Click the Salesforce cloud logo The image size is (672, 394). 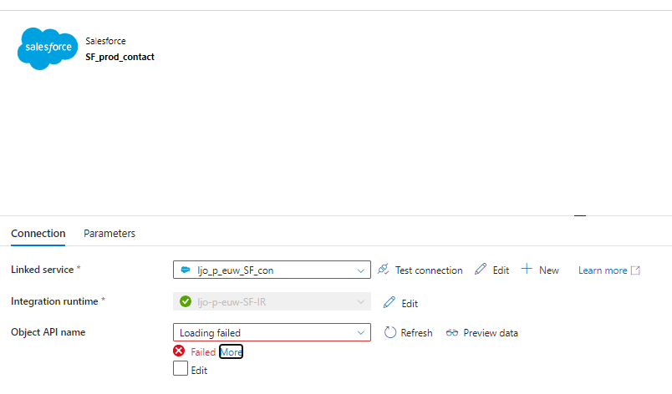coord(48,48)
